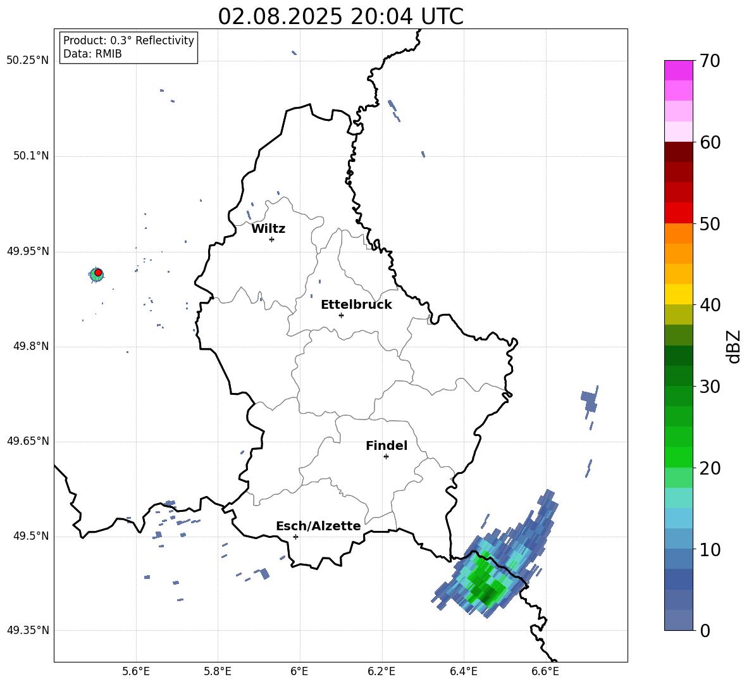
Task: Click the 49.95°N latitude label
Action: point(28,251)
